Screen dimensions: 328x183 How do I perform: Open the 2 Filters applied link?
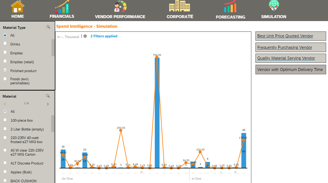coord(104,36)
